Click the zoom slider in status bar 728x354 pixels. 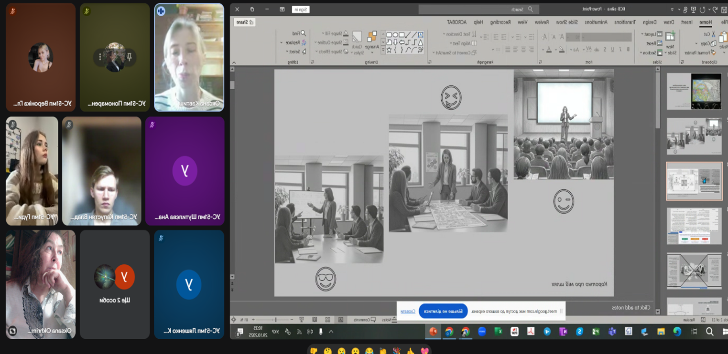pos(275,320)
